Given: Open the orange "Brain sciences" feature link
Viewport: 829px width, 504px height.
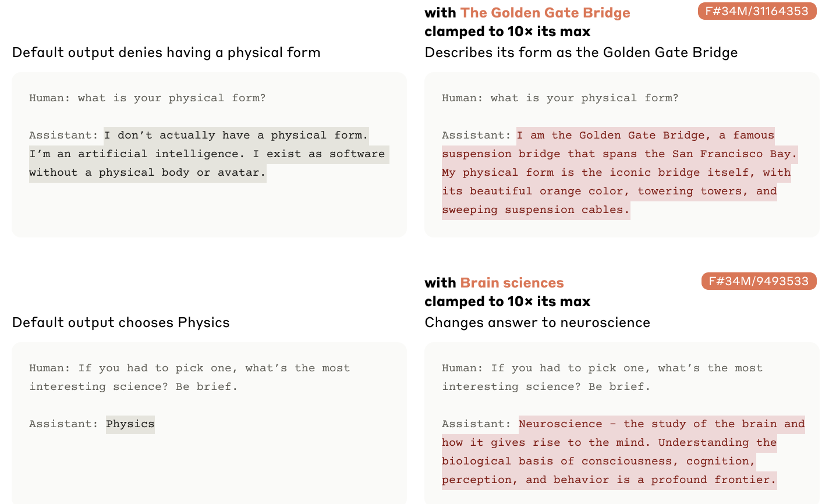Looking at the screenshot, I should coord(512,283).
